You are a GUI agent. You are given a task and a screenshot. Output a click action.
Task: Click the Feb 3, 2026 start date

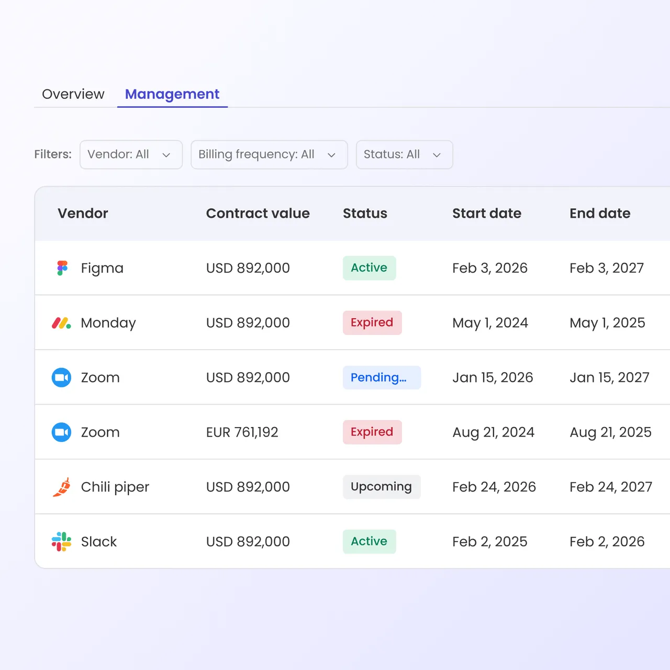point(490,268)
